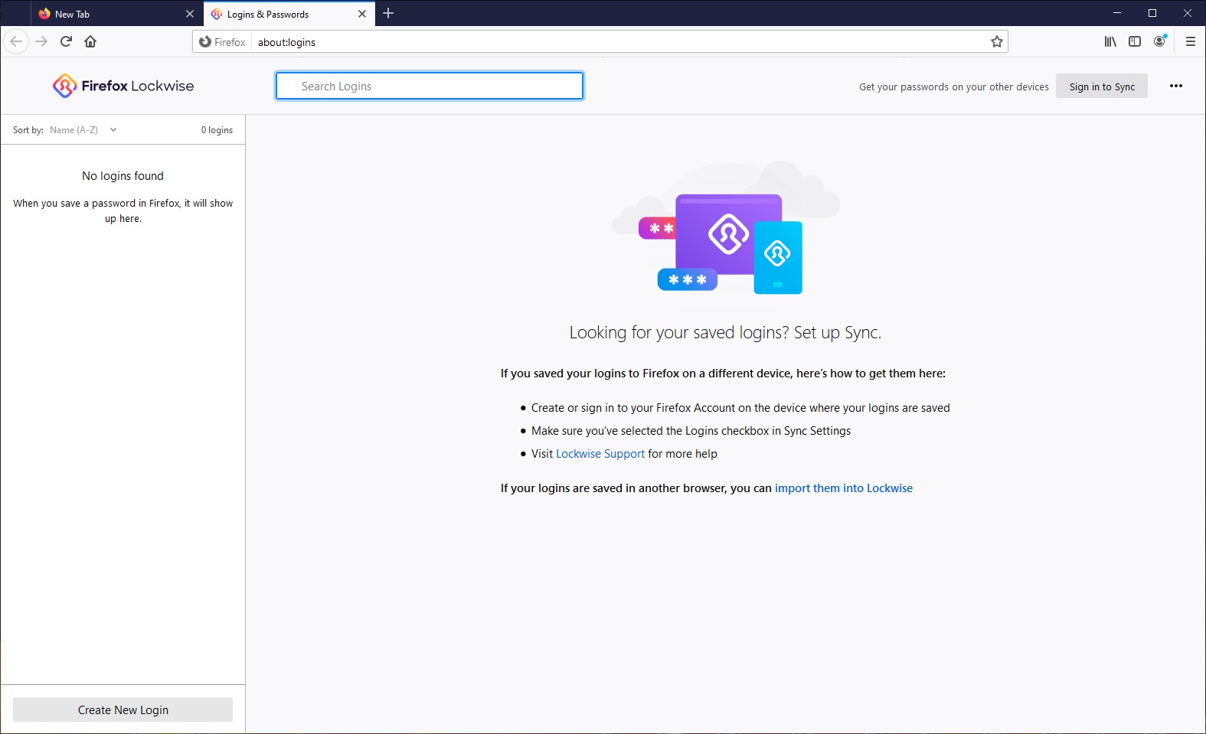Close the Logins & Passwords tab
1206x734 pixels.
pos(362,14)
